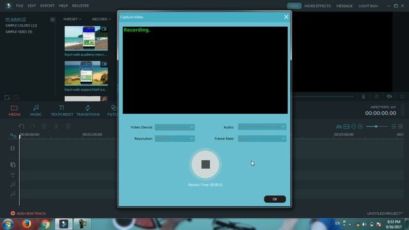
Task: Click ADD NEW TRACK
Action: (28, 213)
